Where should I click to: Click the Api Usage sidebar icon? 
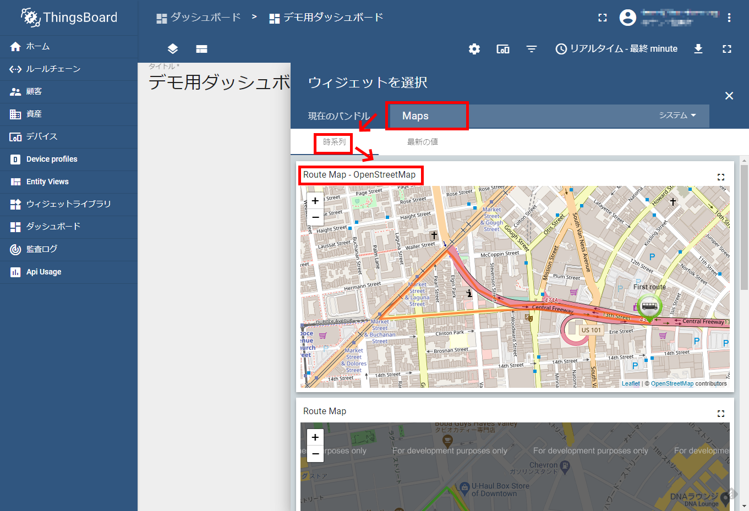pyautogui.click(x=15, y=272)
